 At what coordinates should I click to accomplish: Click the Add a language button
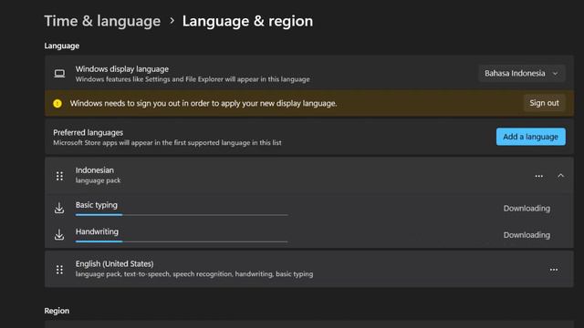[x=531, y=137]
